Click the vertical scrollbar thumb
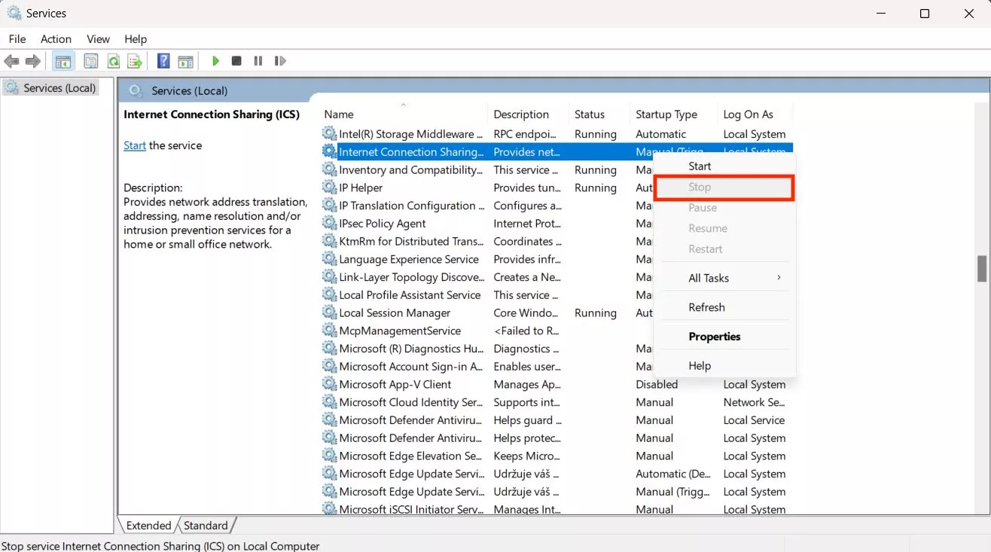The width and height of the screenshot is (991, 552). 981,268
